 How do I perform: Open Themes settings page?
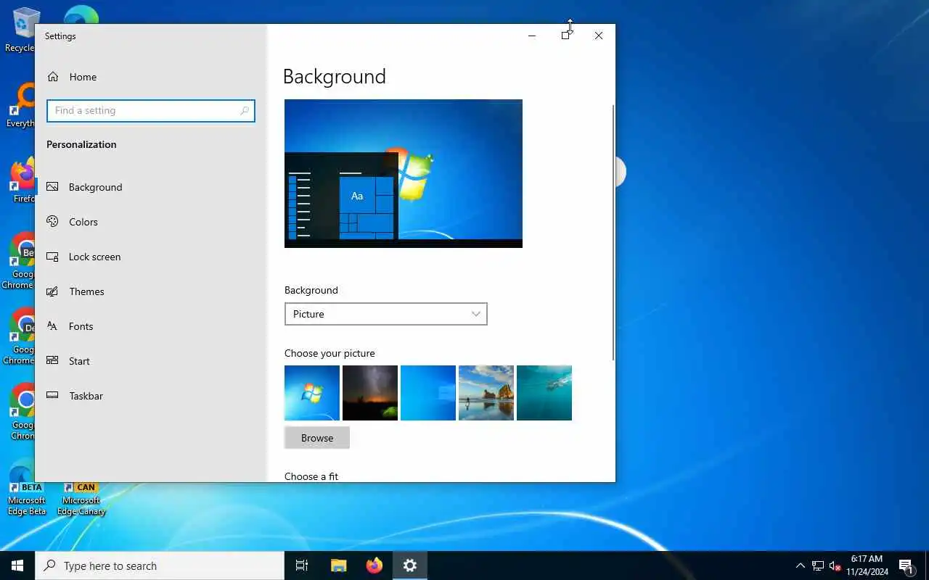coord(150,291)
